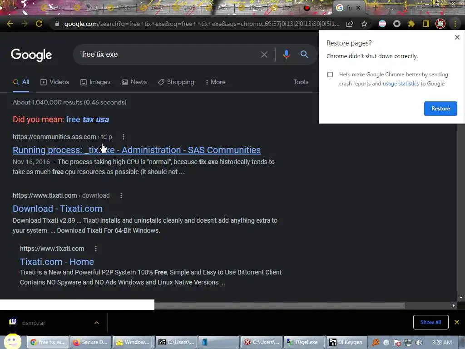
Task: Open the More search filters menu
Action: pyautogui.click(x=215, y=82)
